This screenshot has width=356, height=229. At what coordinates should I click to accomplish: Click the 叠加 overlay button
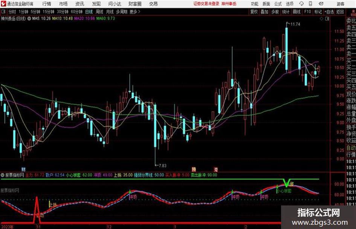[x=264, y=12]
